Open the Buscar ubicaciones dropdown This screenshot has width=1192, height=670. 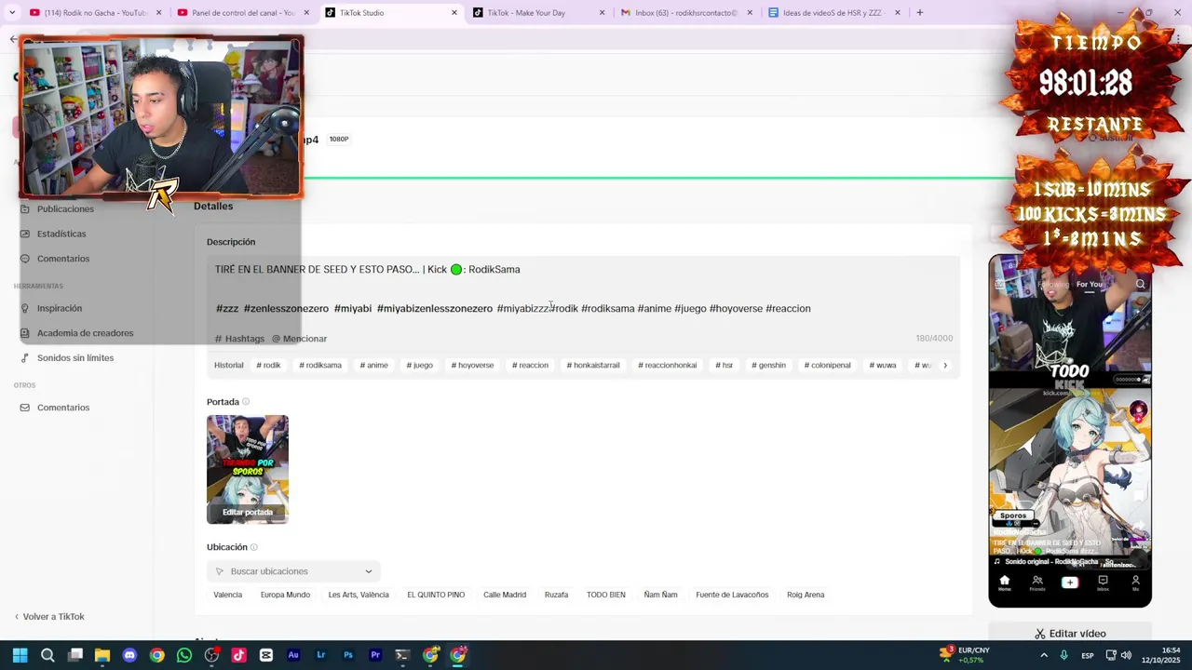pos(293,571)
